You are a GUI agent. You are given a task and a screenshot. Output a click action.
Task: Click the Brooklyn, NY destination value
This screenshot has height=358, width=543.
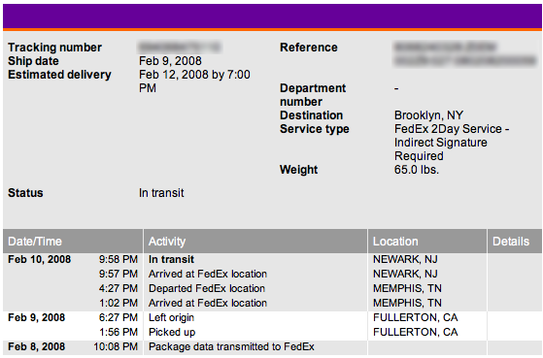pyautogui.click(x=428, y=115)
